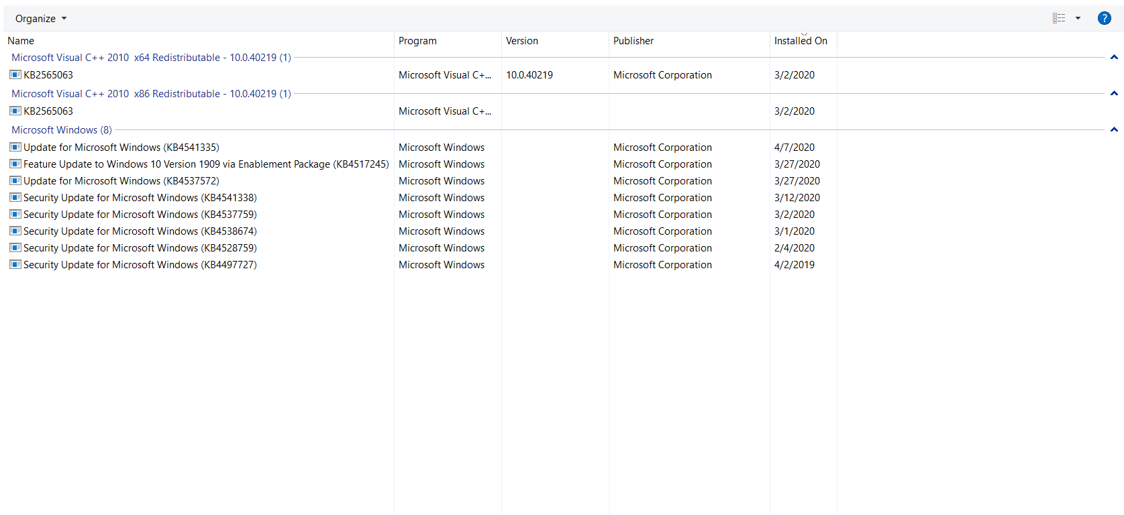Image resolution: width=1124 pixels, height=515 pixels.
Task: Select KB2565063 entry under x64 Redistributable
Action: (x=48, y=75)
